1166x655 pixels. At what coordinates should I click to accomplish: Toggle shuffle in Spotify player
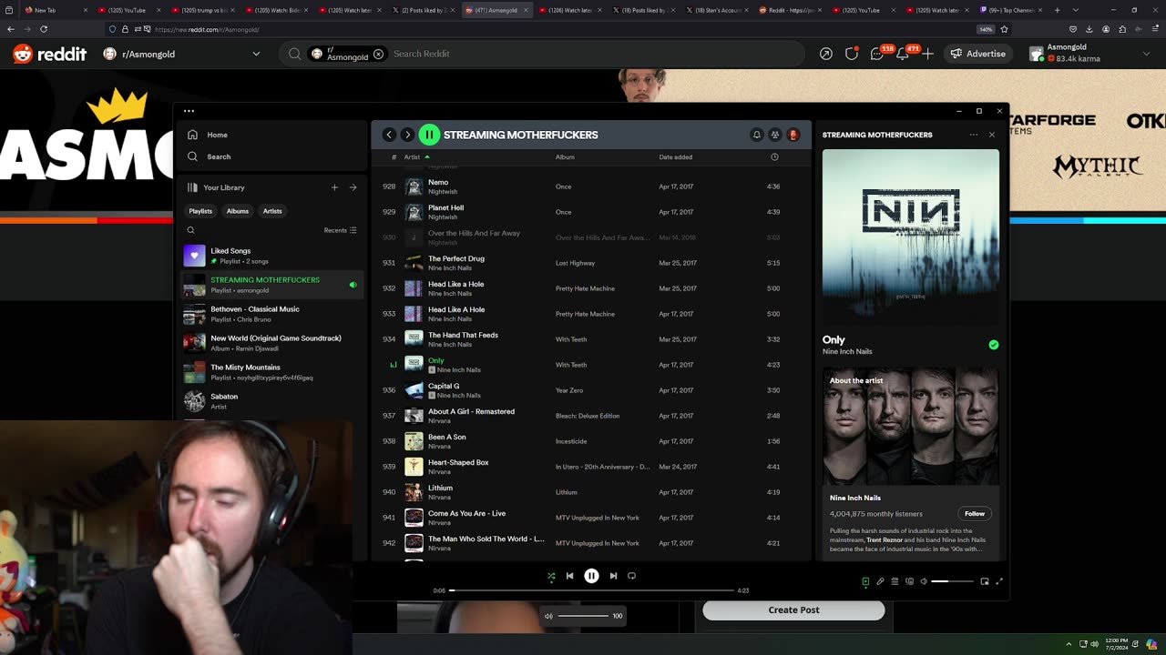[x=551, y=576]
